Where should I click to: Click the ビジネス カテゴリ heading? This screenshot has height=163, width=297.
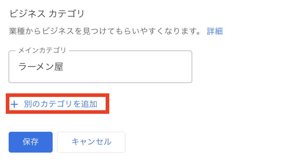47,14
